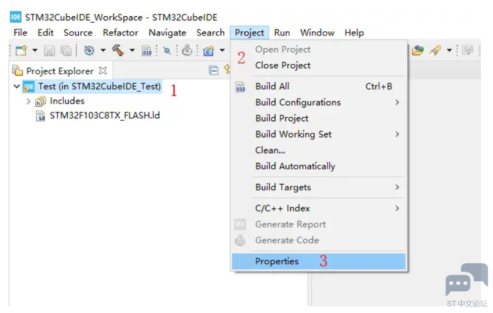Click the new C source folder icon
The width and height of the screenshot is (493, 313).
click(208, 50)
